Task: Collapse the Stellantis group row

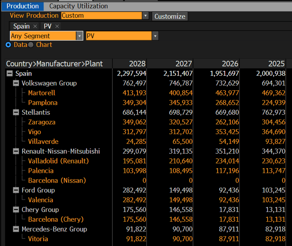Action: [16, 112]
